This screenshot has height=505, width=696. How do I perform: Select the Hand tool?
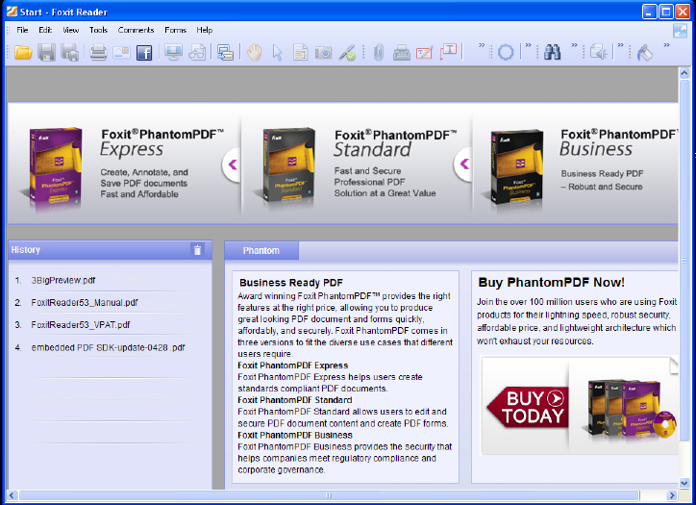255,52
